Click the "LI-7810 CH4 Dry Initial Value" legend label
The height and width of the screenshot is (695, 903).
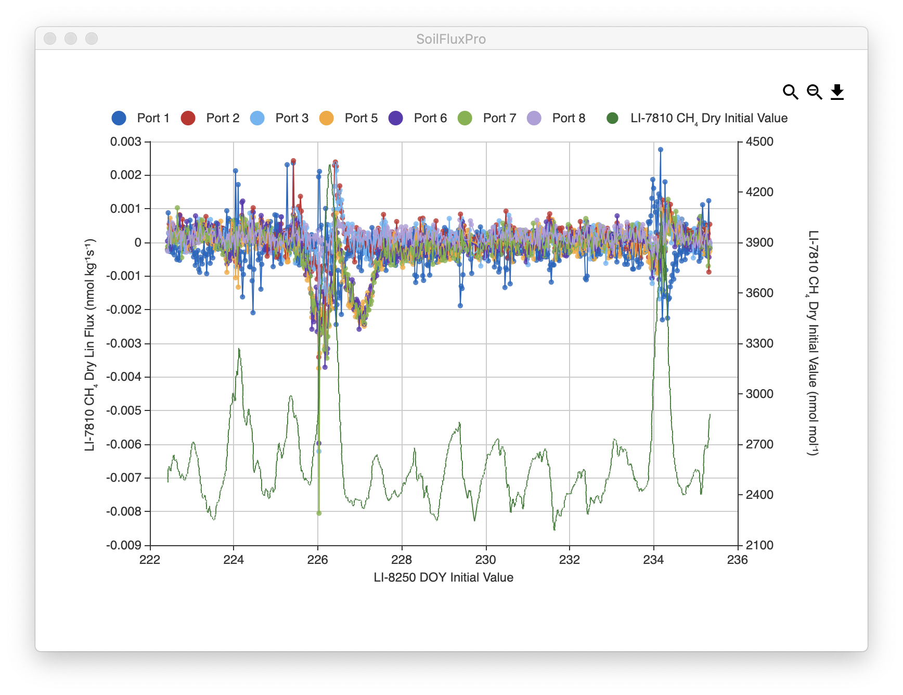click(708, 119)
